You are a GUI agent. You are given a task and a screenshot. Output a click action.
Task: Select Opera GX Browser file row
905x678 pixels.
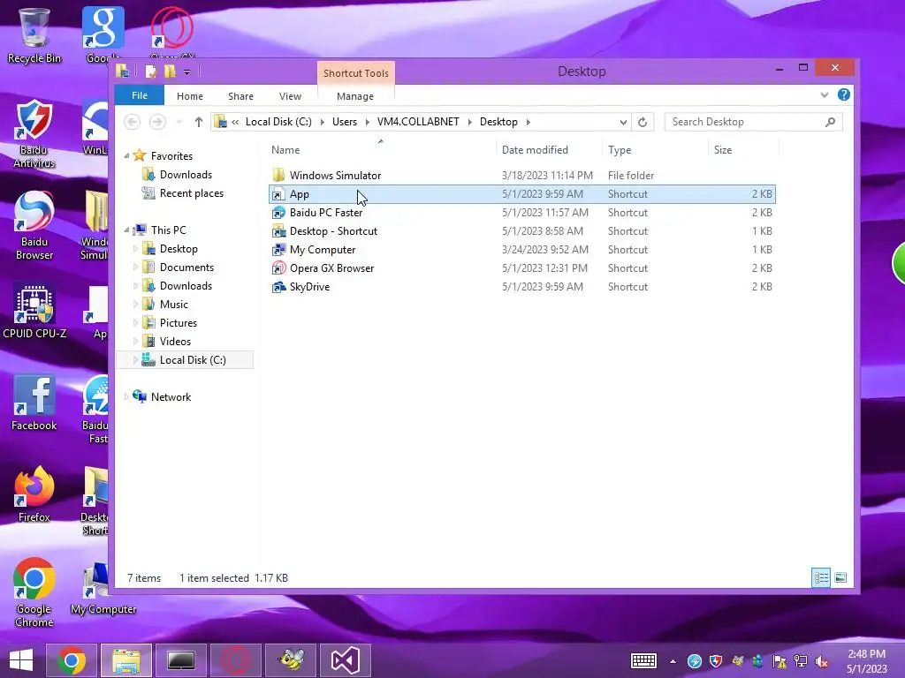pos(521,268)
